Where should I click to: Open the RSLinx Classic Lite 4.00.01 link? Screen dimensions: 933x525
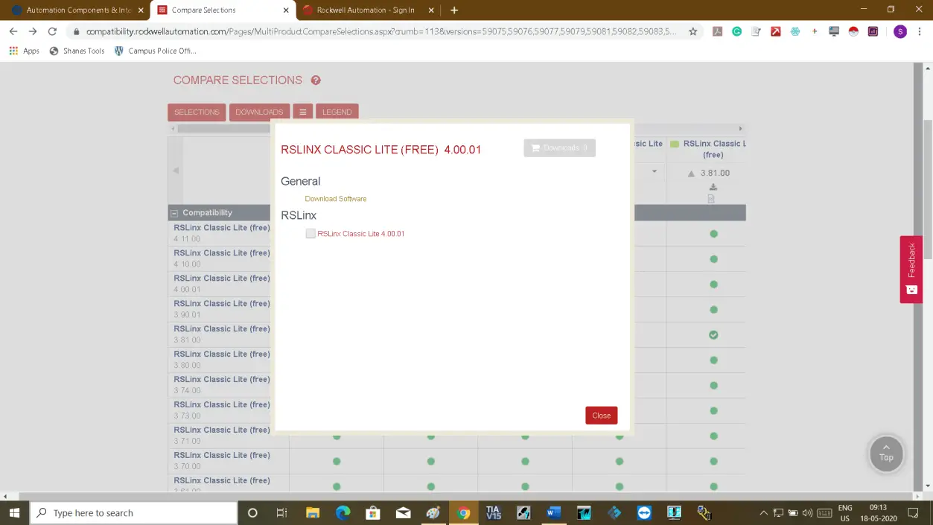361,234
